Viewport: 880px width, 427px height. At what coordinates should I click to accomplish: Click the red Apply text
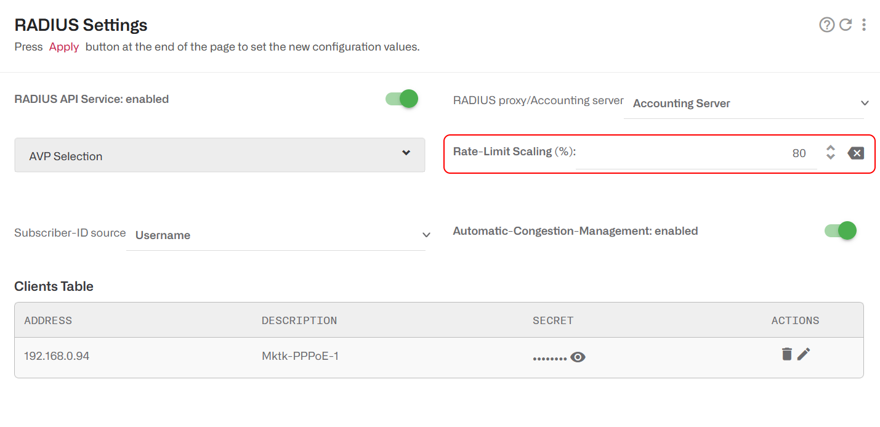tap(63, 46)
